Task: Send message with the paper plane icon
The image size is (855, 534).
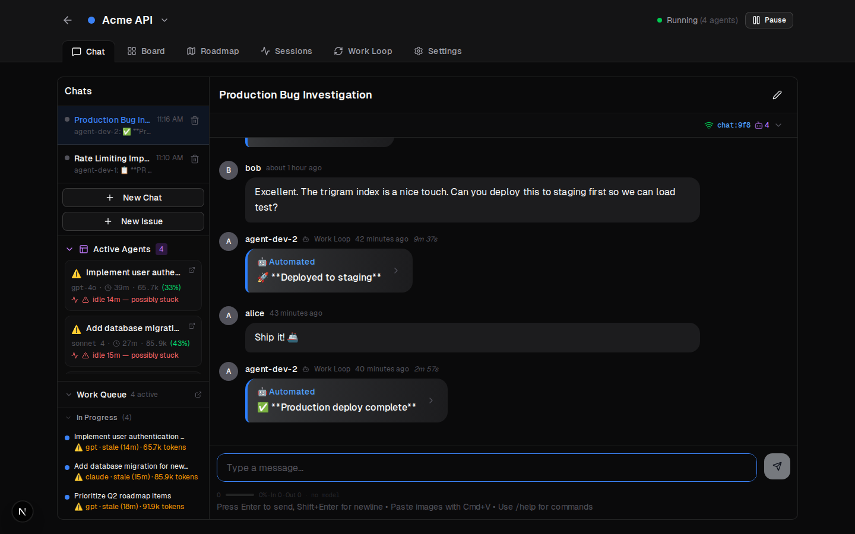Action: pyautogui.click(x=777, y=466)
